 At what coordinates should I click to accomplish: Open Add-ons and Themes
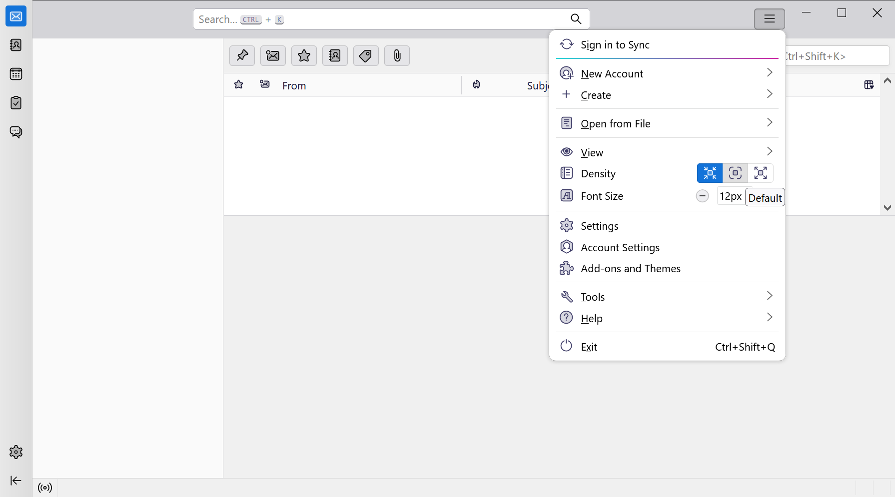point(667,268)
